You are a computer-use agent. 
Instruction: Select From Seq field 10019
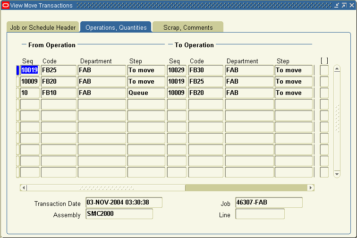(x=30, y=70)
